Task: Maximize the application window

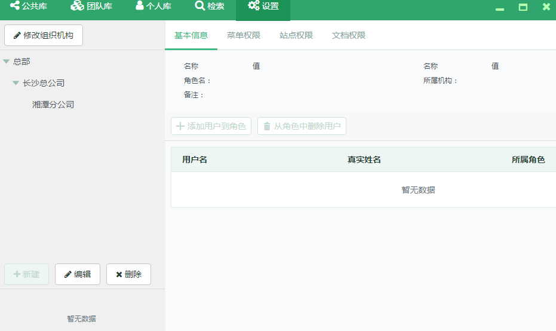Action: [x=523, y=8]
